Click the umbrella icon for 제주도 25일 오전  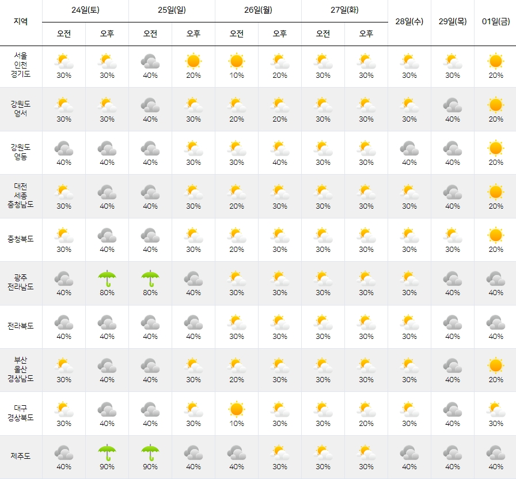click(x=150, y=452)
